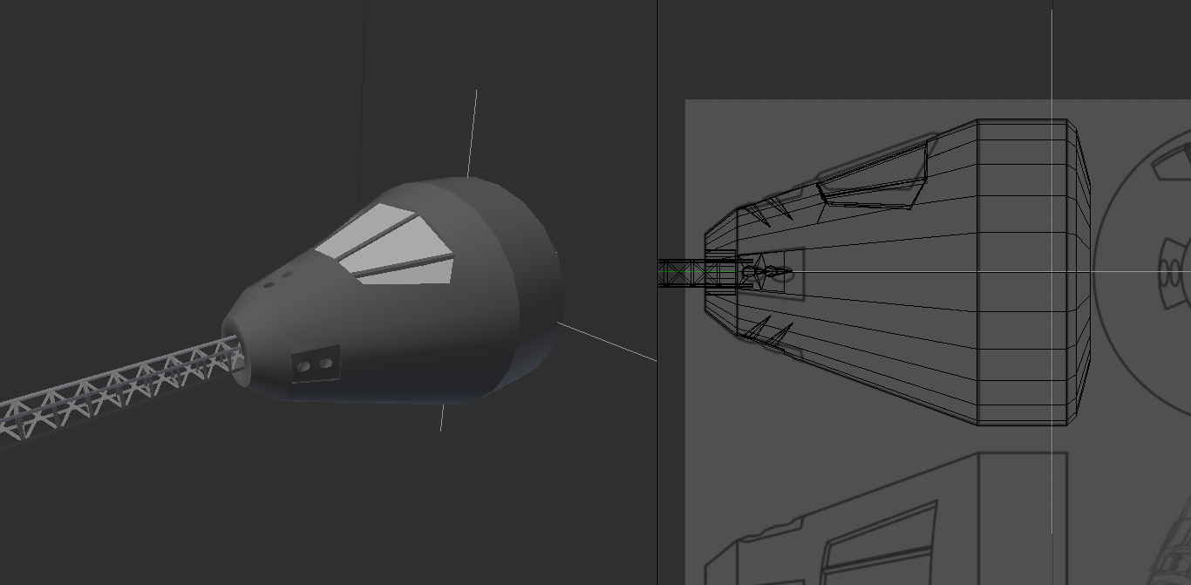This screenshot has height=585, width=1191.
Task: Select the wireframe capsule hull in right viewport
Action: [x=898, y=272]
